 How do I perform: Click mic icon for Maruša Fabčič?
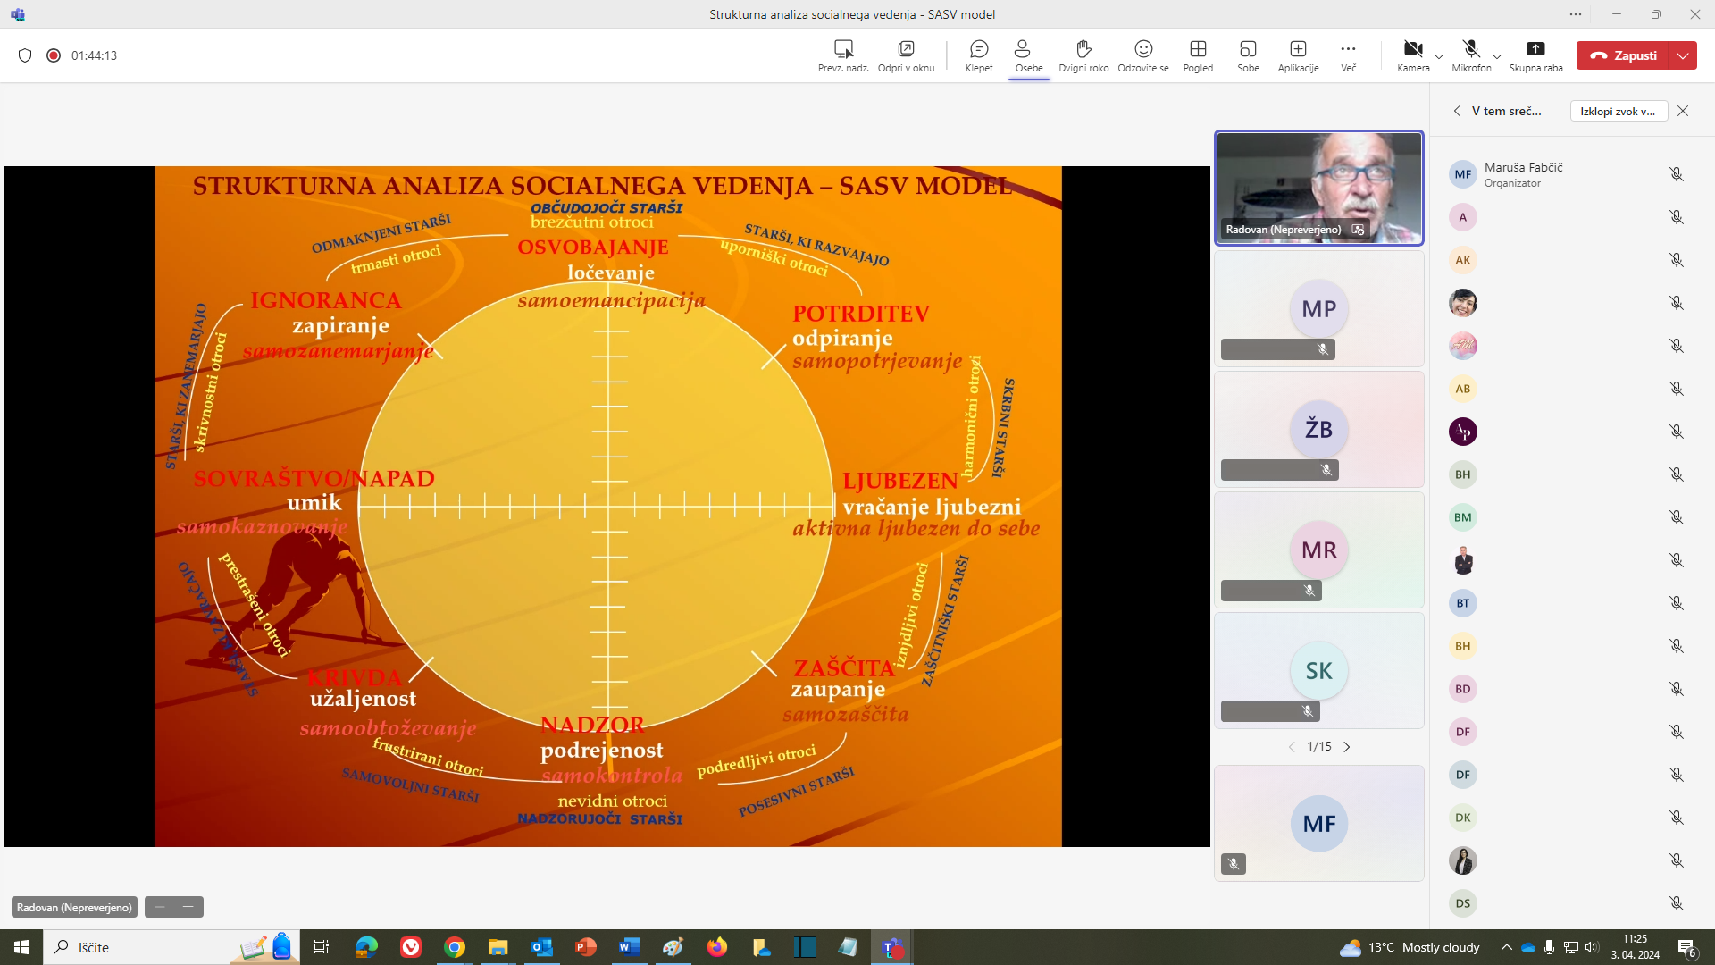[x=1677, y=174]
